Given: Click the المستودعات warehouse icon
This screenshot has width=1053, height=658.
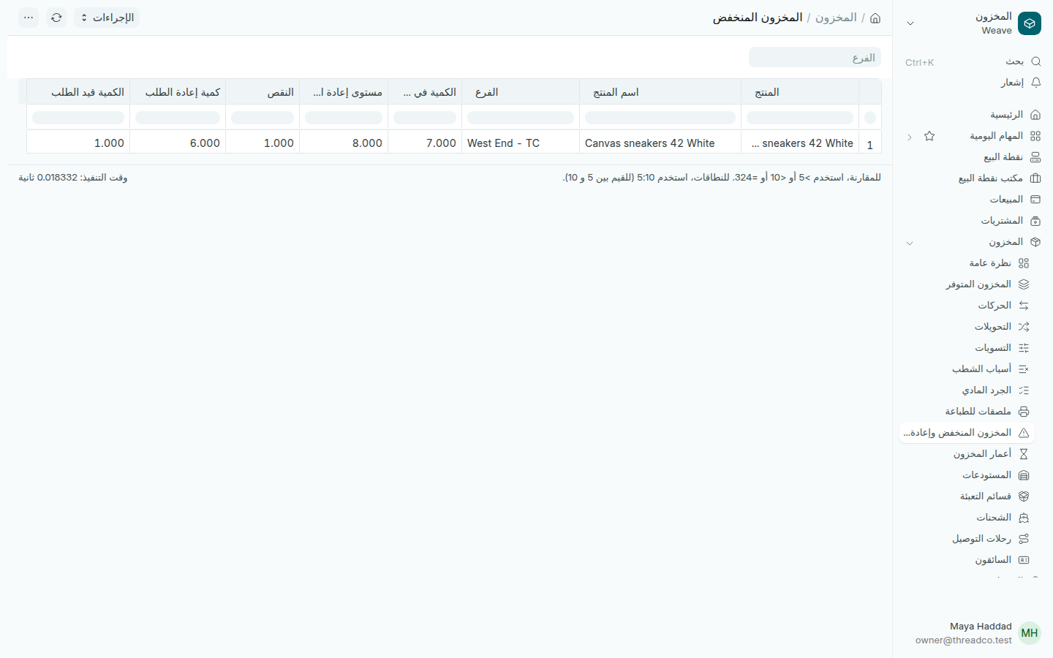Looking at the screenshot, I should 1024,475.
